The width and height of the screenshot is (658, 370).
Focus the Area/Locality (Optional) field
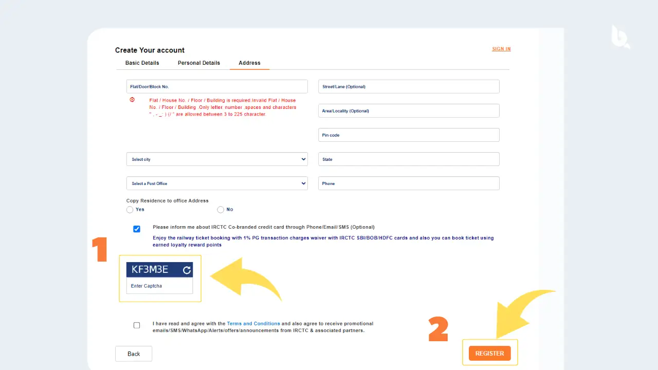[409, 110]
